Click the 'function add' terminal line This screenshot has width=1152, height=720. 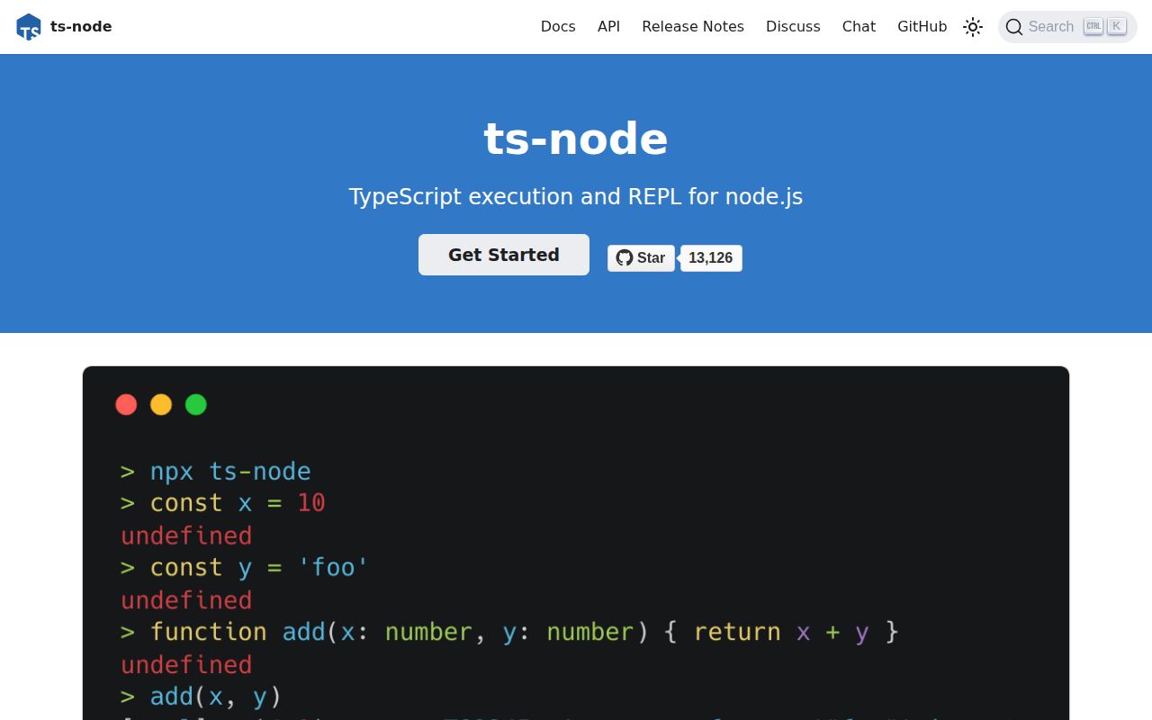point(509,632)
